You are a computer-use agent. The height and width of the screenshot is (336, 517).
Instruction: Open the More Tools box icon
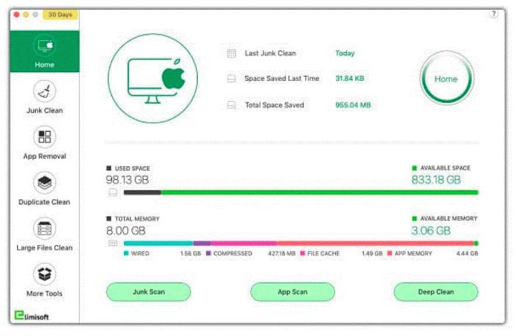(x=44, y=274)
